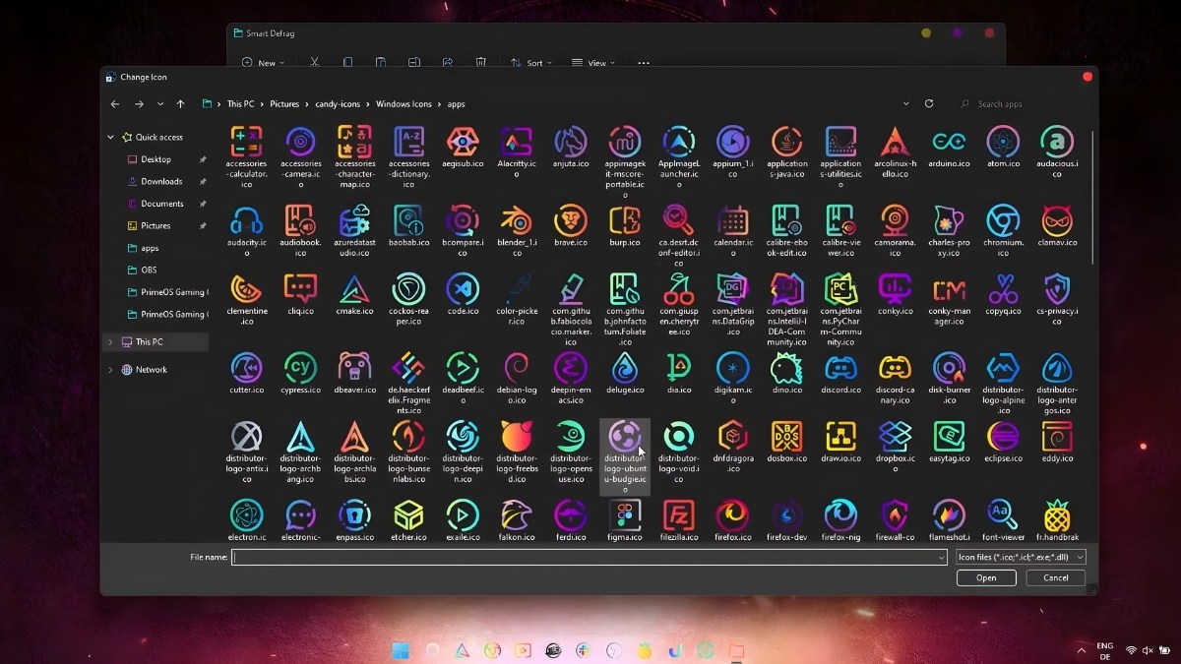Open Documents in the sidebar

(x=162, y=204)
